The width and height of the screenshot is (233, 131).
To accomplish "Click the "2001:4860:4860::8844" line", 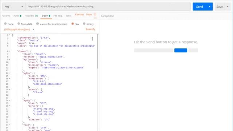I will pos(47,84).
